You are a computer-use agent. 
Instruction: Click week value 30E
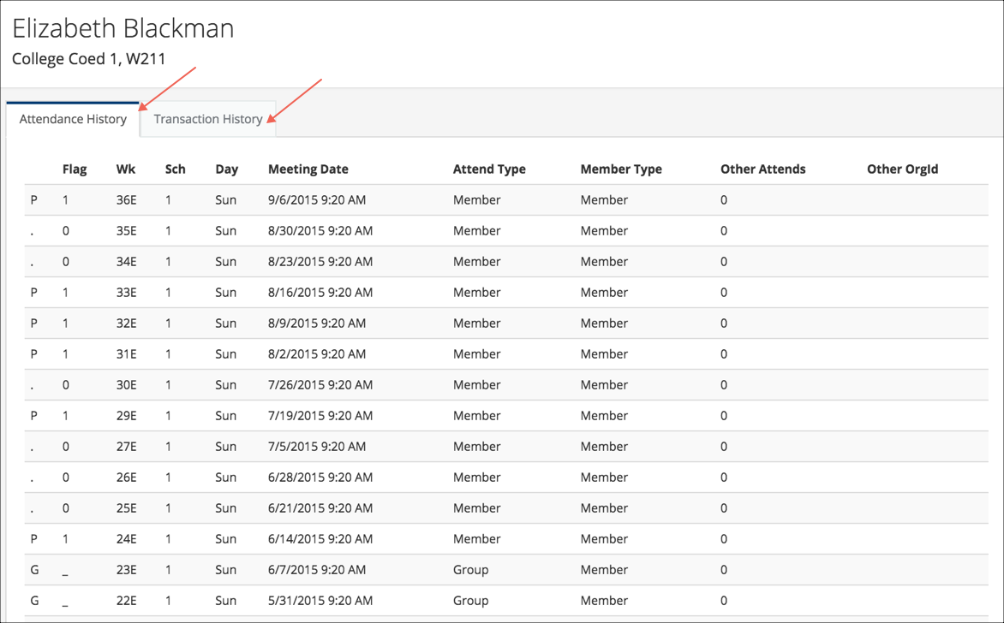click(x=126, y=384)
